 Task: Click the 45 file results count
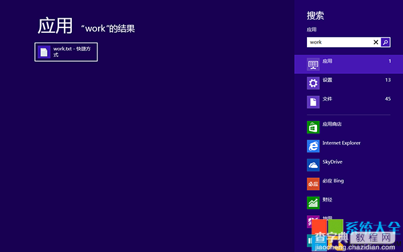tap(388, 99)
